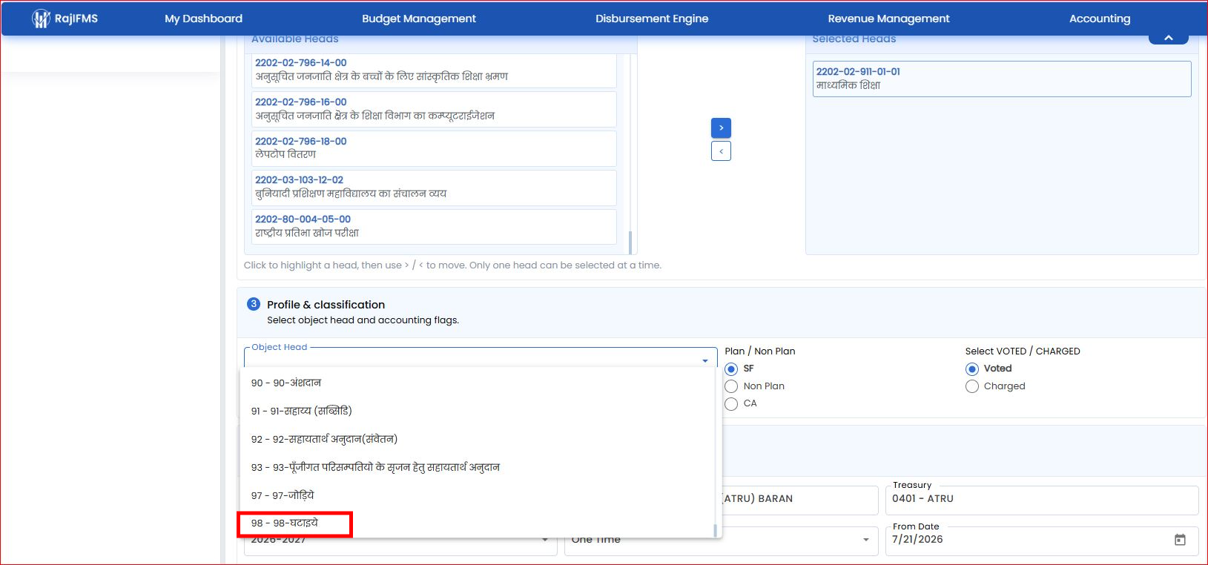The height and width of the screenshot is (565, 1208).
Task: Open Disbursement Engine menu
Action: (x=652, y=19)
